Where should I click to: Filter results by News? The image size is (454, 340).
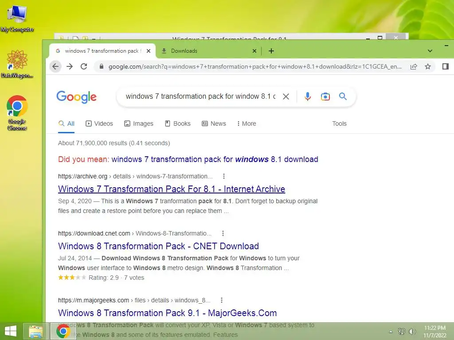click(x=214, y=124)
